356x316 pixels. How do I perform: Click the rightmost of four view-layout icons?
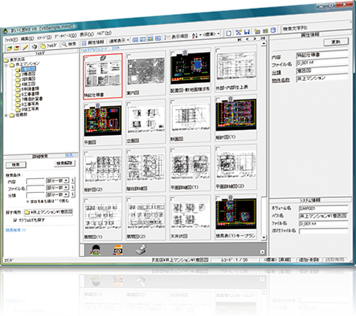click(x=158, y=39)
